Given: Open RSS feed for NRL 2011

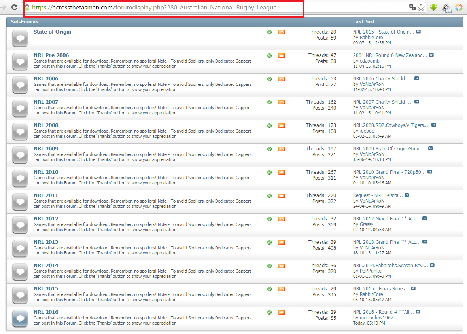Looking at the screenshot, I should coord(282,196).
